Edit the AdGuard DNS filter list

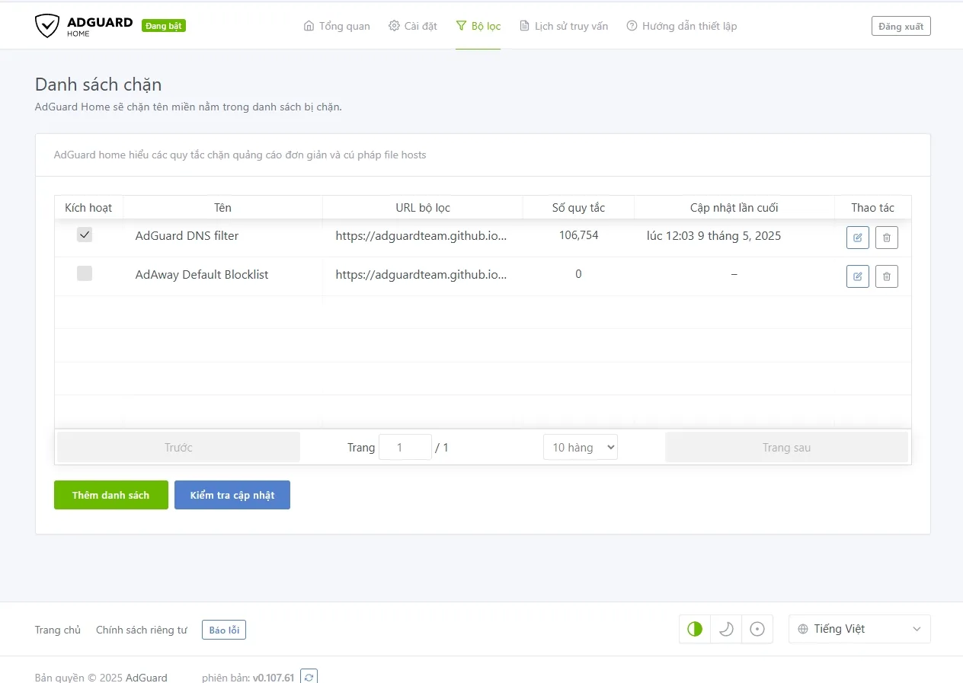[x=858, y=238]
